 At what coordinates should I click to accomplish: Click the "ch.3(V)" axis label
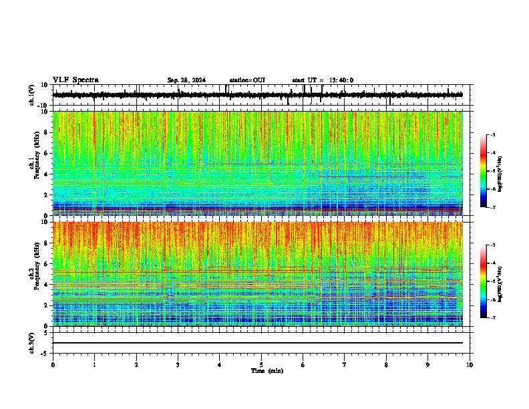tap(32, 343)
